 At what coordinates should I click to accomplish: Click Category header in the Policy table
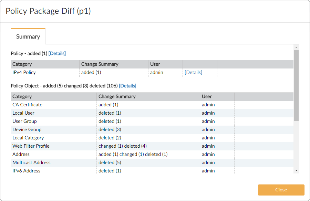22,64
